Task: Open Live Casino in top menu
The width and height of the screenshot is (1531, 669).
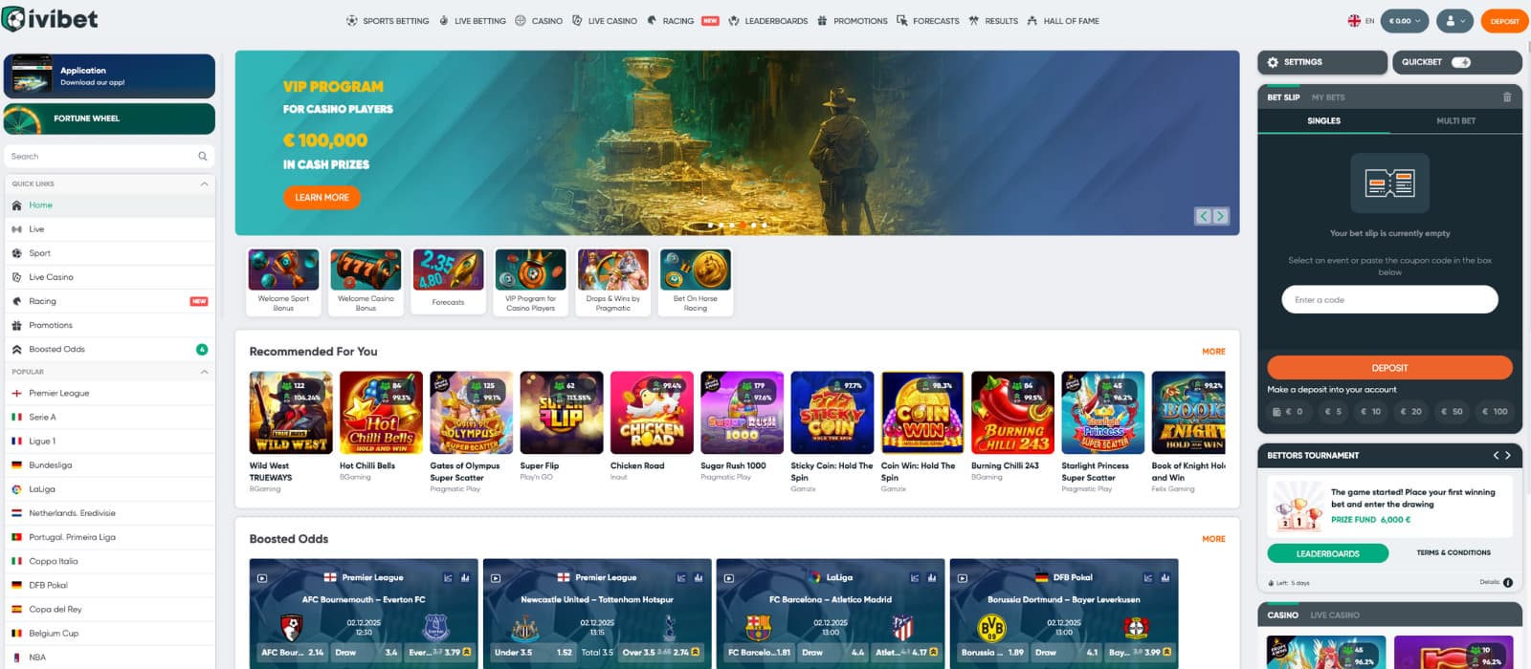Action: point(605,21)
